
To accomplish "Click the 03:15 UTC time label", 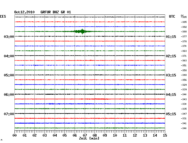I will [171, 75].
